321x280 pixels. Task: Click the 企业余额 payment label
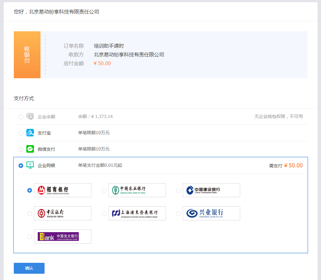click(x=46, y=117)
